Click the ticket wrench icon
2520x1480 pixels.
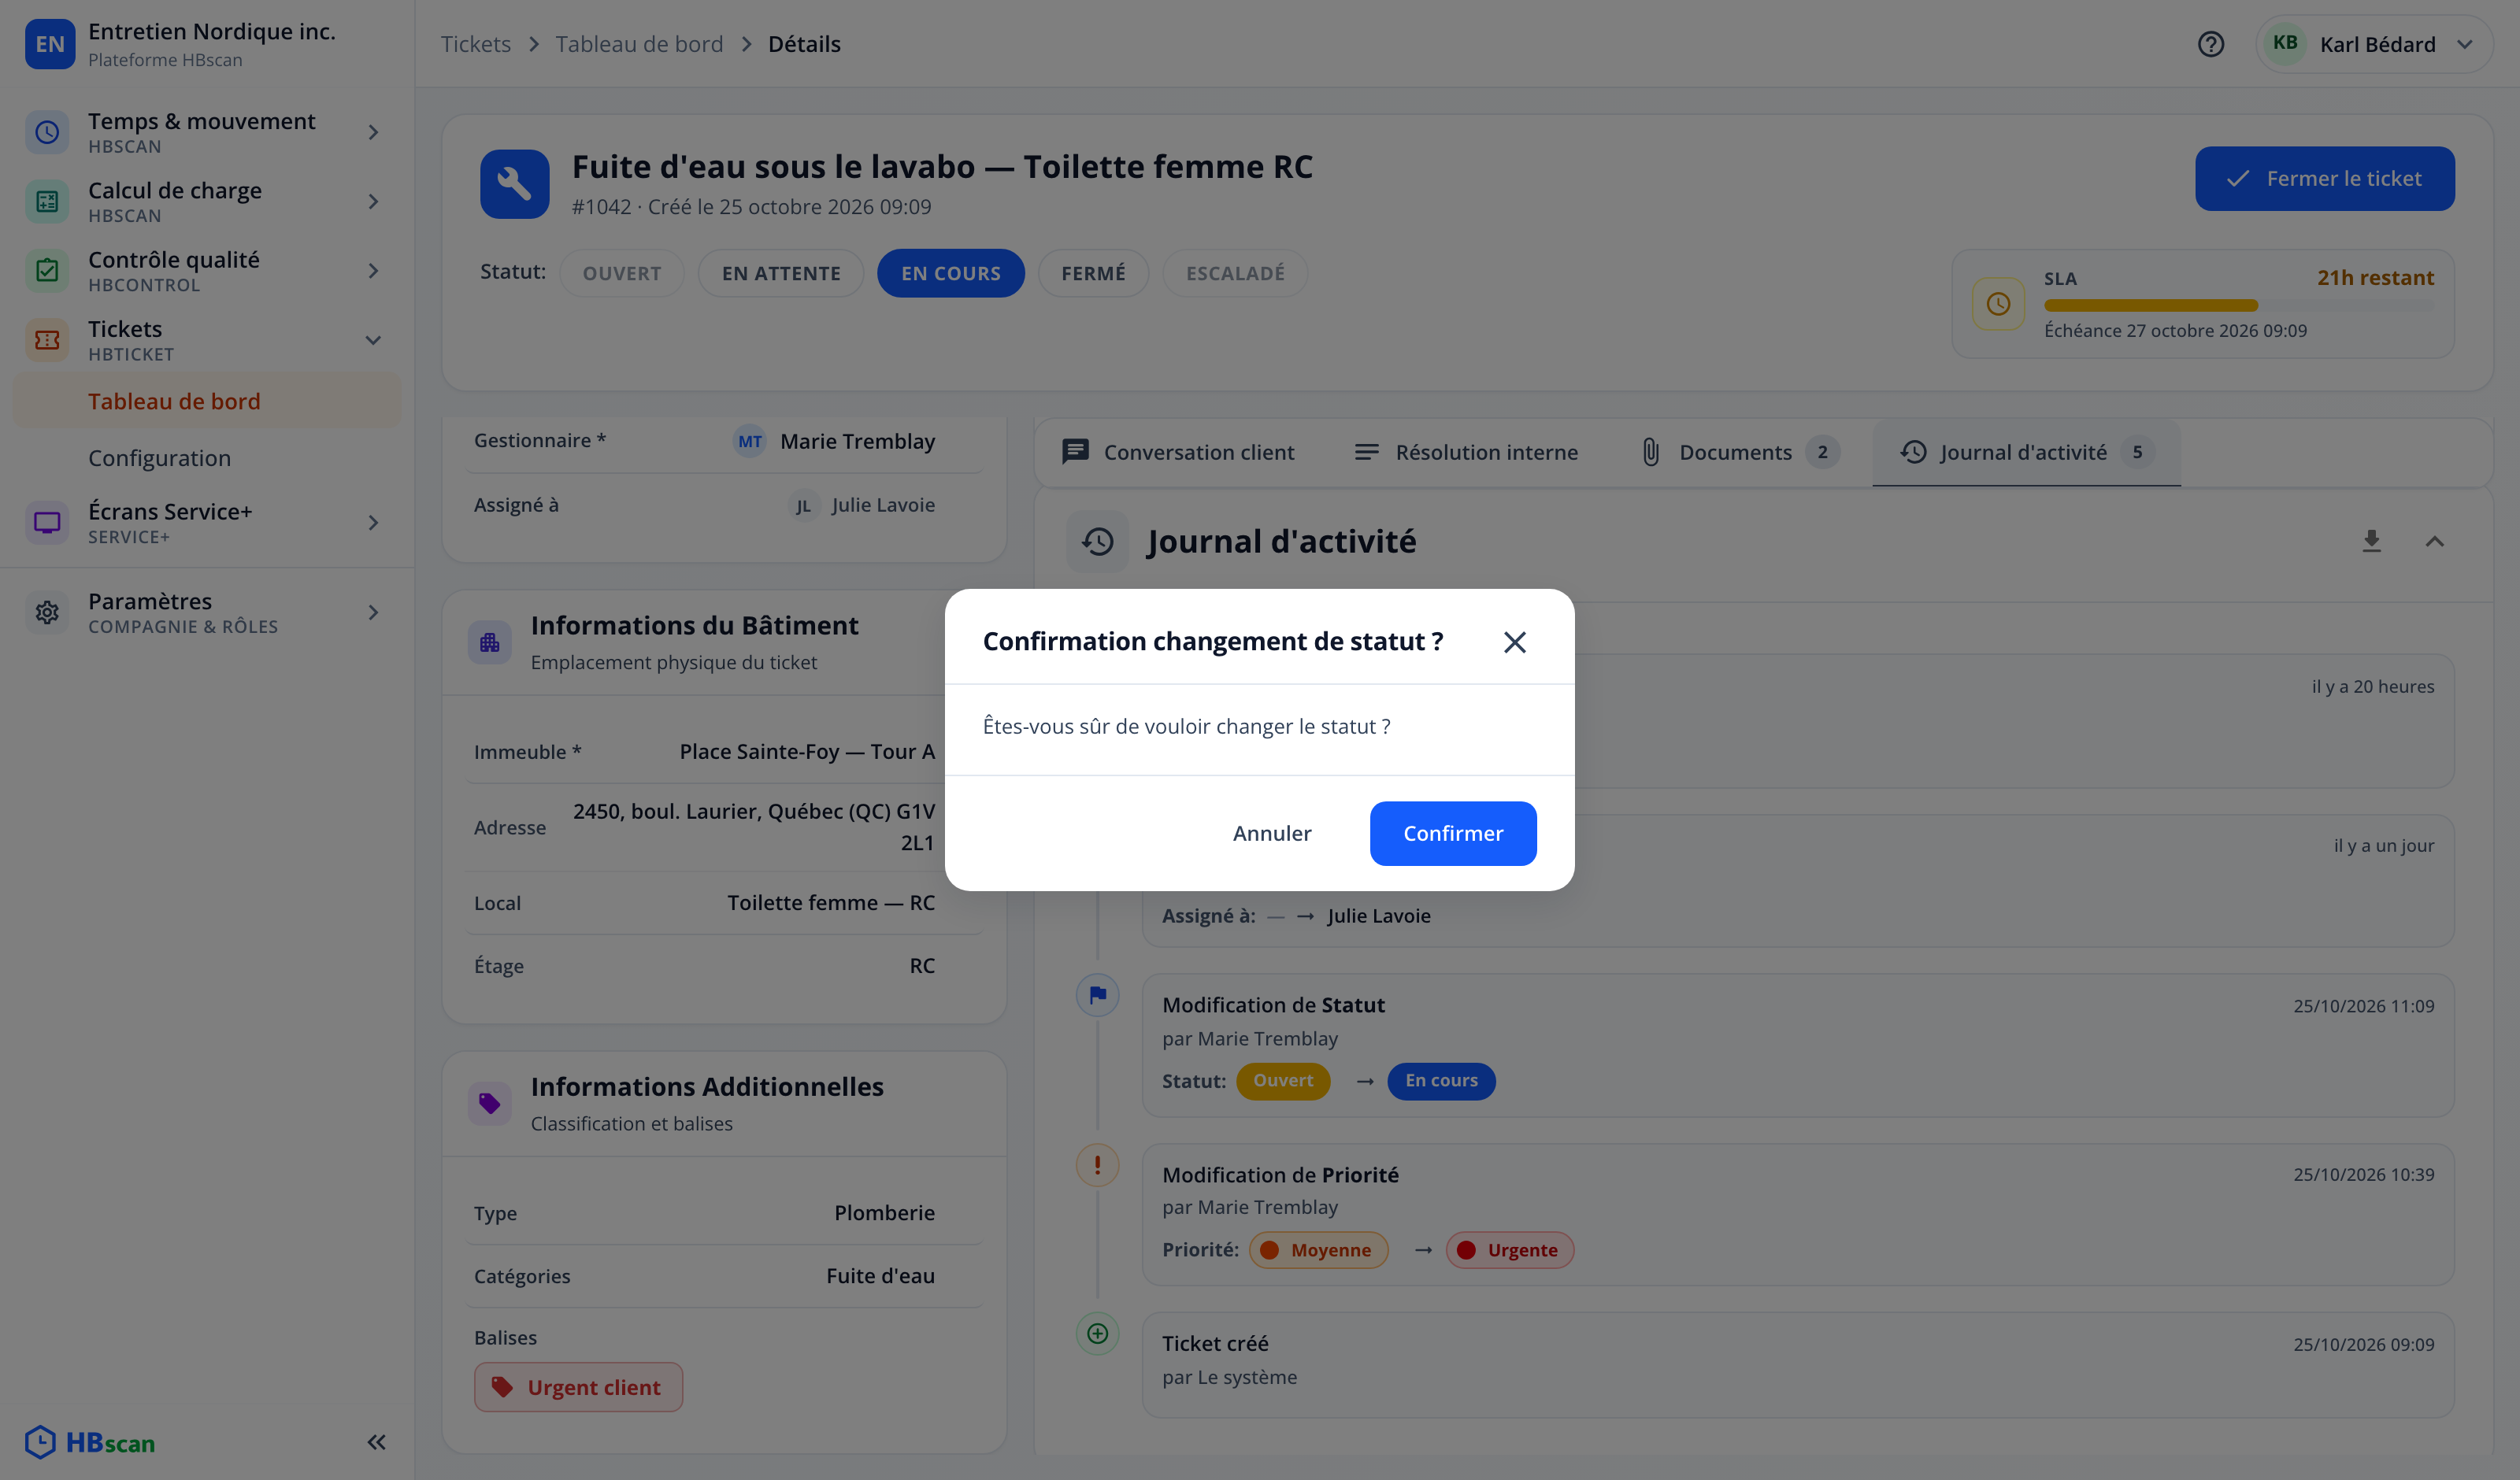click(514, 184)
